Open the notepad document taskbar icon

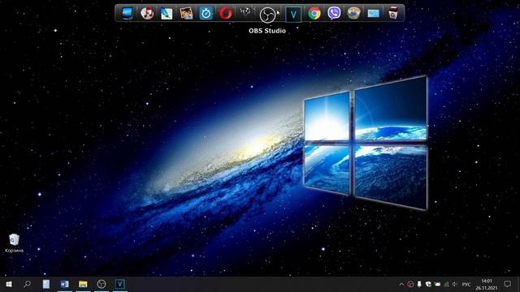pyautogui.click(x=46, y=284)
